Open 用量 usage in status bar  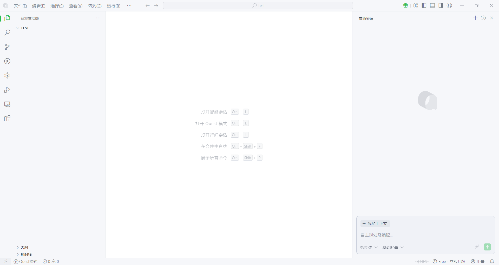(478, 261)
